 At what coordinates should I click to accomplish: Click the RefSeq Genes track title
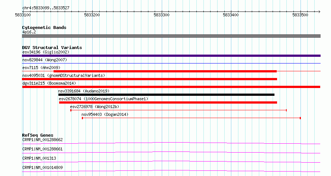pyautogui.click(x=38, y=135)
